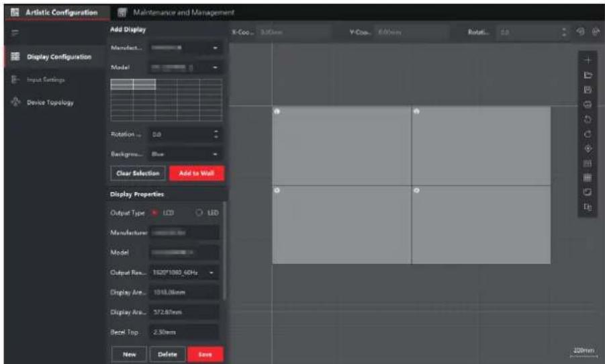Image resolution: width=605 pixels, height=364 pixels.
Task: Click the red Save button
Action: [205, 355]
